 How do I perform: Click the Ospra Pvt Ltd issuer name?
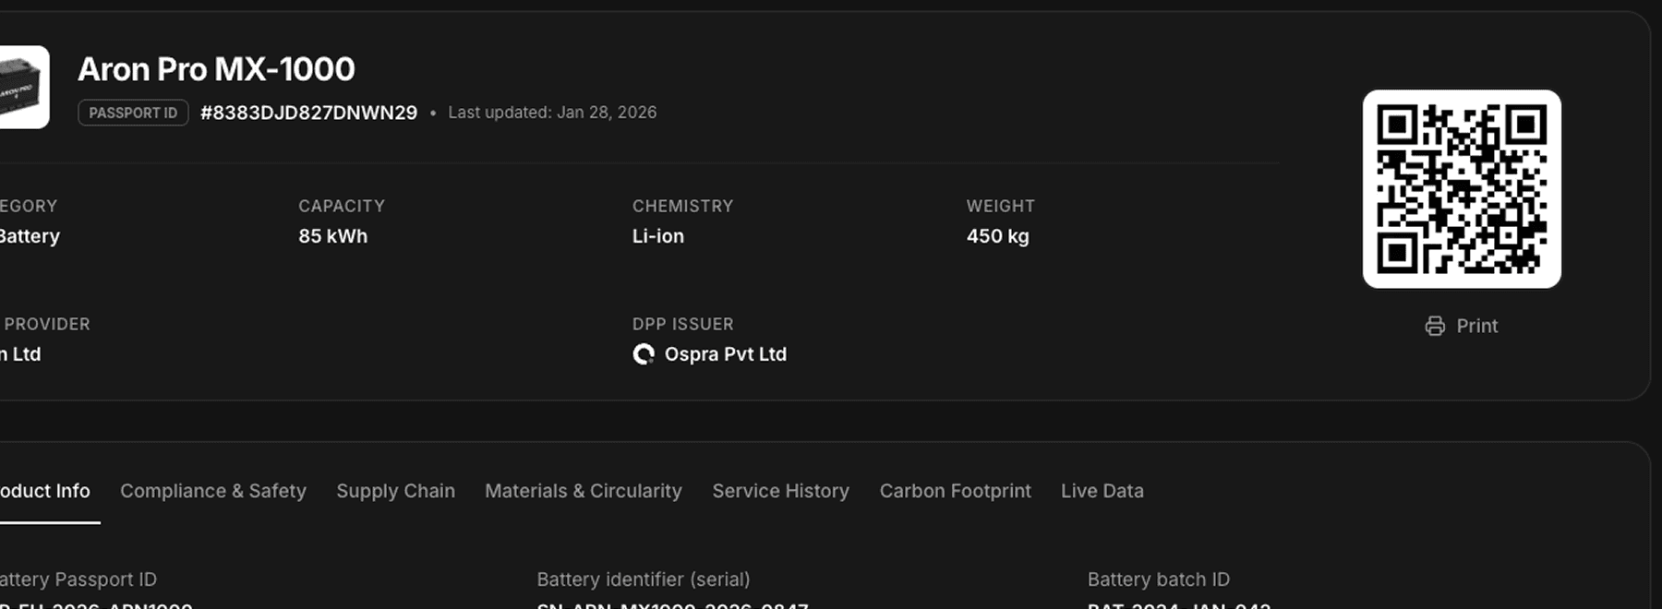725,354
